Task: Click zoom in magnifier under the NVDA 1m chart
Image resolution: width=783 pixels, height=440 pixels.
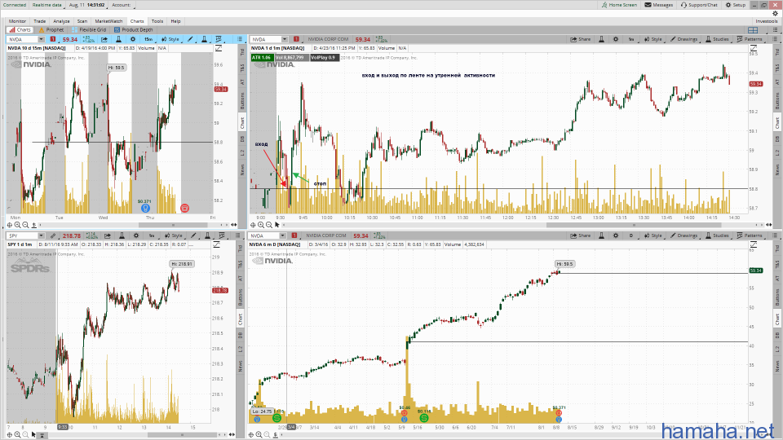Action: point(261,226)
